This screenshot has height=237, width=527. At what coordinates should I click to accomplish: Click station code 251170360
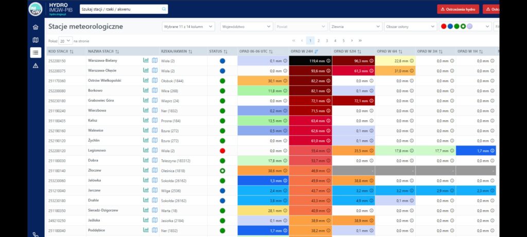(57, 81)
